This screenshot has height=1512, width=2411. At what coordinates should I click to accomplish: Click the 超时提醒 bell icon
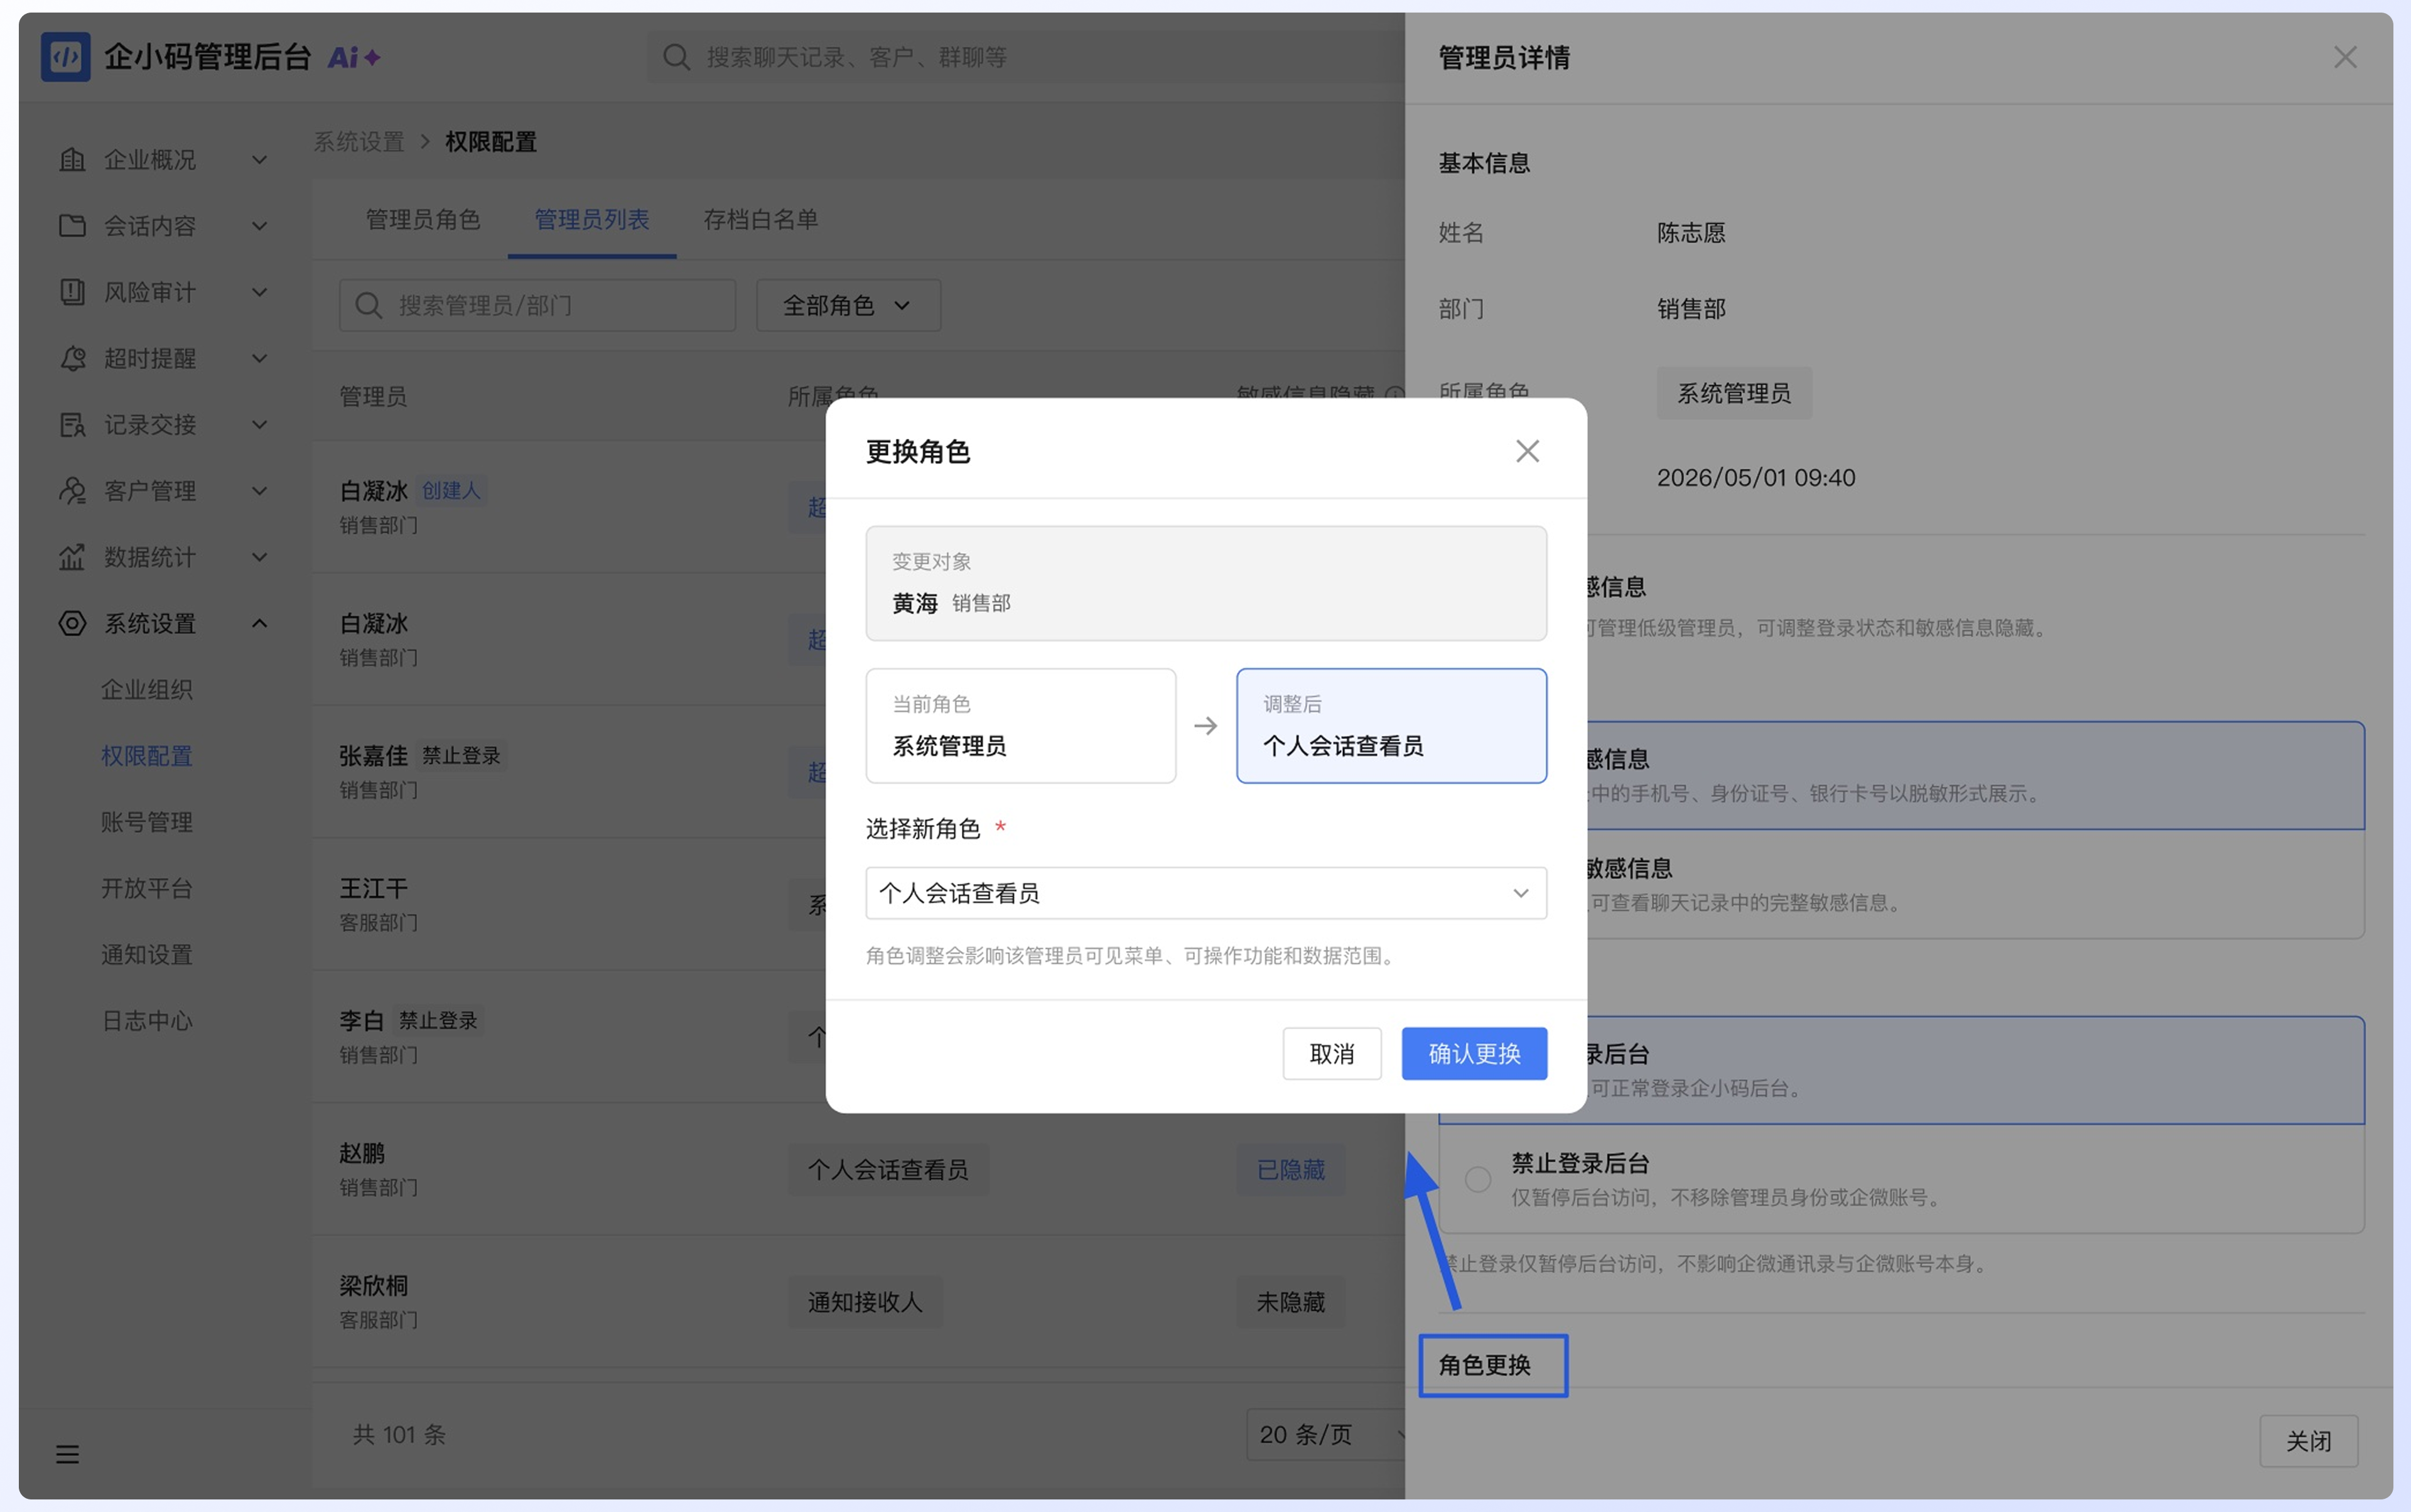pos(72,358)
